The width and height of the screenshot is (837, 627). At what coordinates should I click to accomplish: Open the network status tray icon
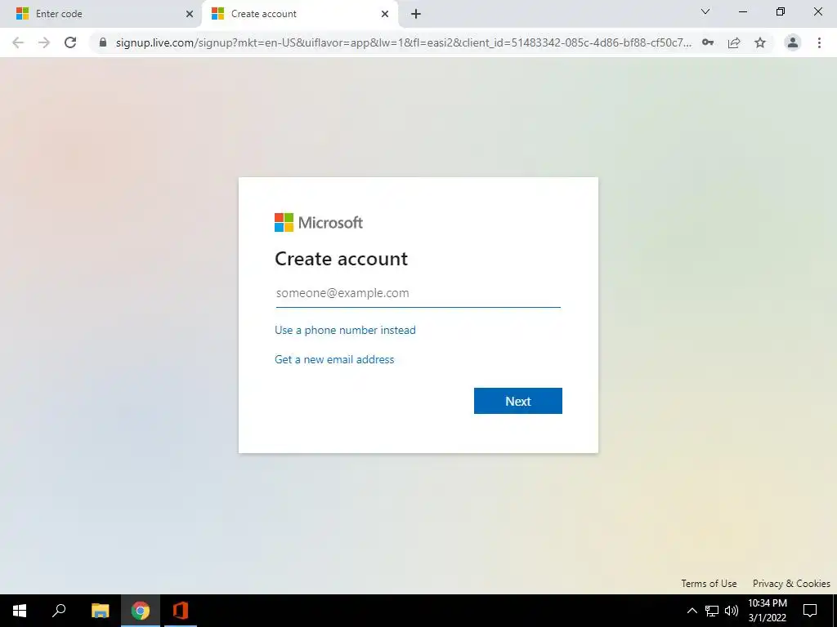(712, 611)
